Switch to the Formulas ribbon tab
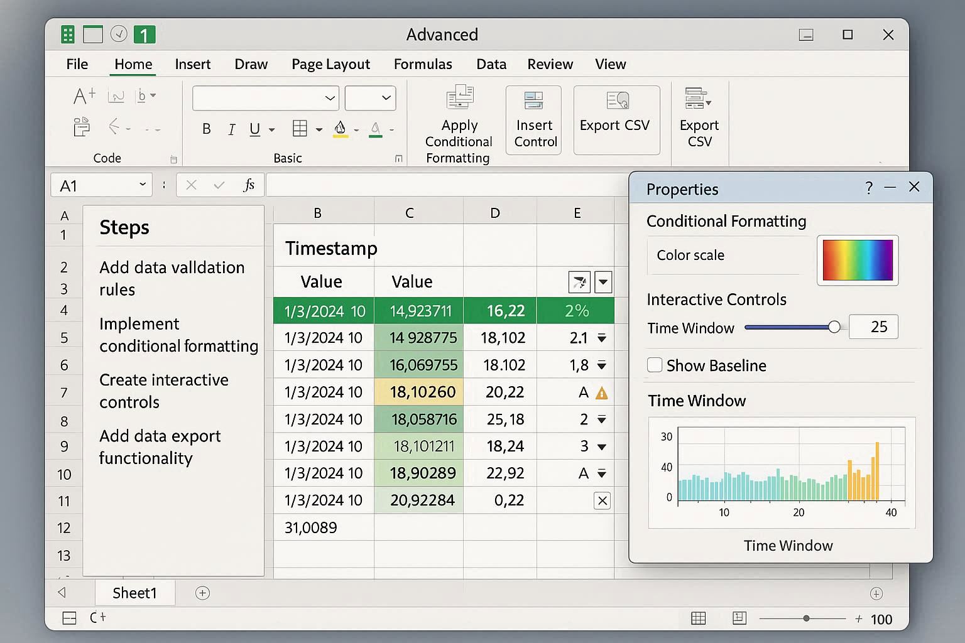Image resolution: width=965 pixels, height=643 pixels. (422, 64)
